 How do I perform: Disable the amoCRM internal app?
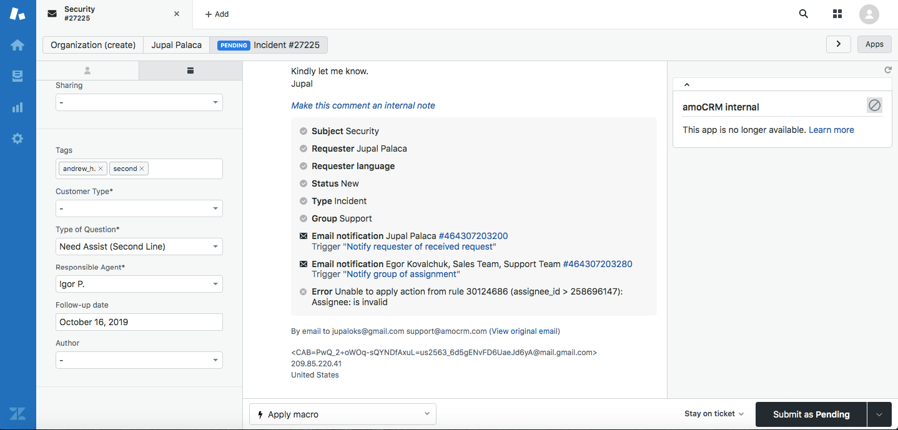click(874, 105)
